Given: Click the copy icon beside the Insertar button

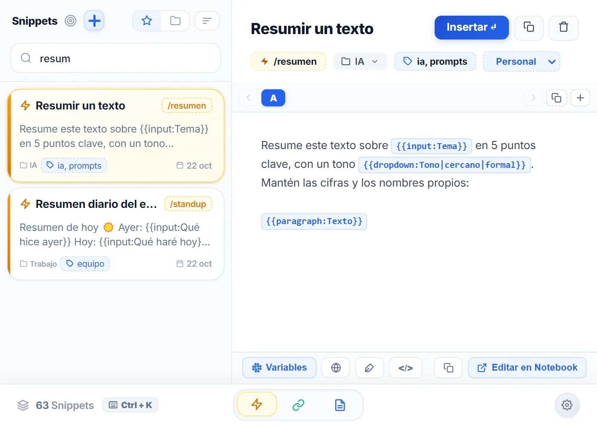Looking at the screenshot, I should click(529, 28).
